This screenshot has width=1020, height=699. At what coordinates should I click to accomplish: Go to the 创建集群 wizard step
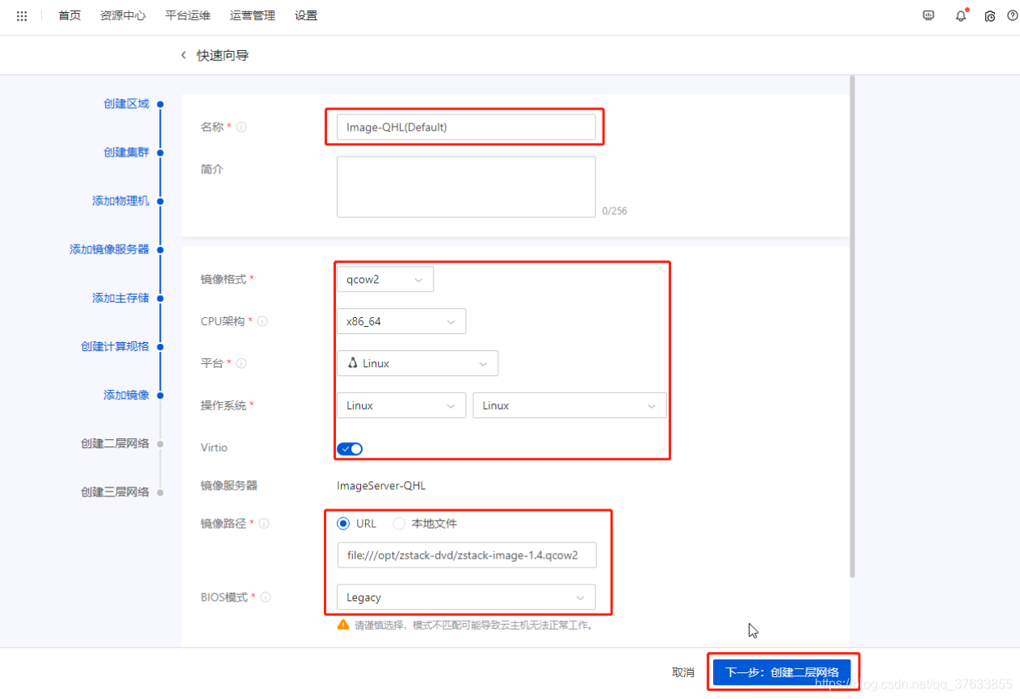pos(126,153)
